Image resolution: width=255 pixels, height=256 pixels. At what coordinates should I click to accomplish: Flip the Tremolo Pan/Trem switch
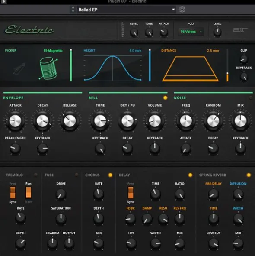click(x=29, y=193)
